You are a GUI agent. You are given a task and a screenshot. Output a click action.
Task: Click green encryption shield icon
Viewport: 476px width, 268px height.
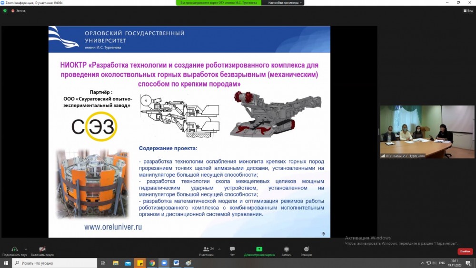(5, 10)
